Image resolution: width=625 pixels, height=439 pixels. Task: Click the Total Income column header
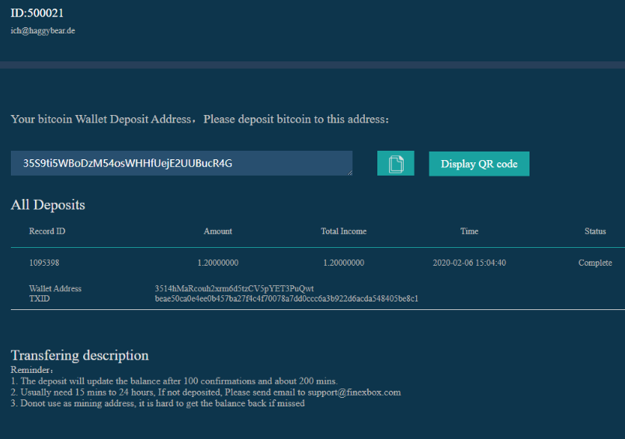coord(343,232)
